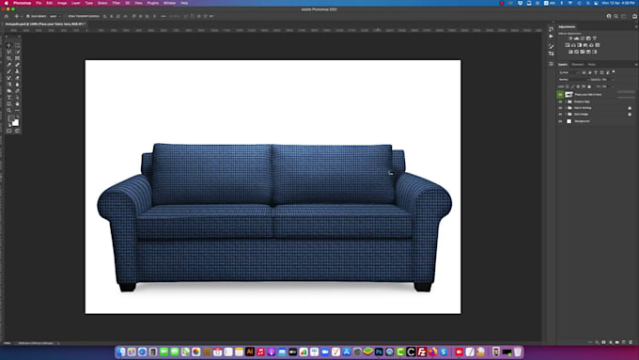Open the Layers panel options menu
Image resolution: width=639 pixels, height=360 pixels.
[x=636, y=64]
